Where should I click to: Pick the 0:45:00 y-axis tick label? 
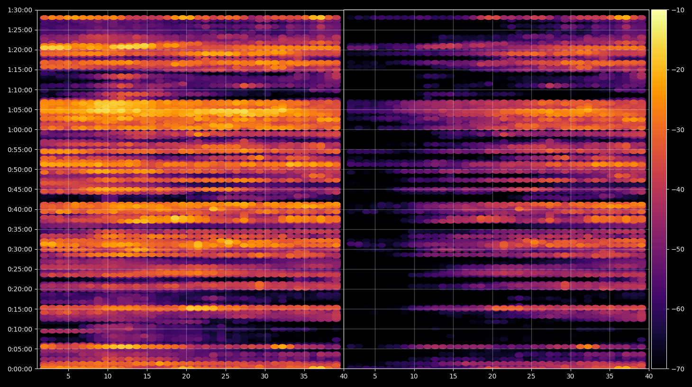[x=20, y=189]
